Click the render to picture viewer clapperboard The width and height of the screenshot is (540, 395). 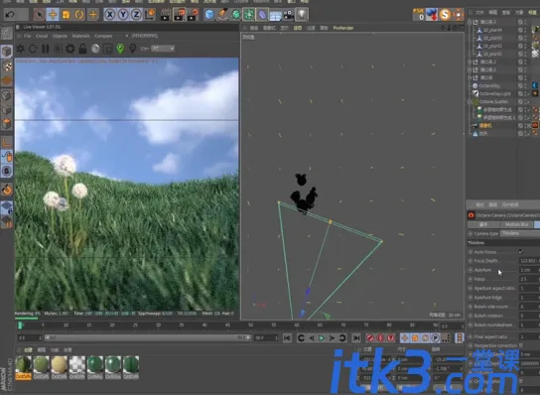(x=179, y=15)
